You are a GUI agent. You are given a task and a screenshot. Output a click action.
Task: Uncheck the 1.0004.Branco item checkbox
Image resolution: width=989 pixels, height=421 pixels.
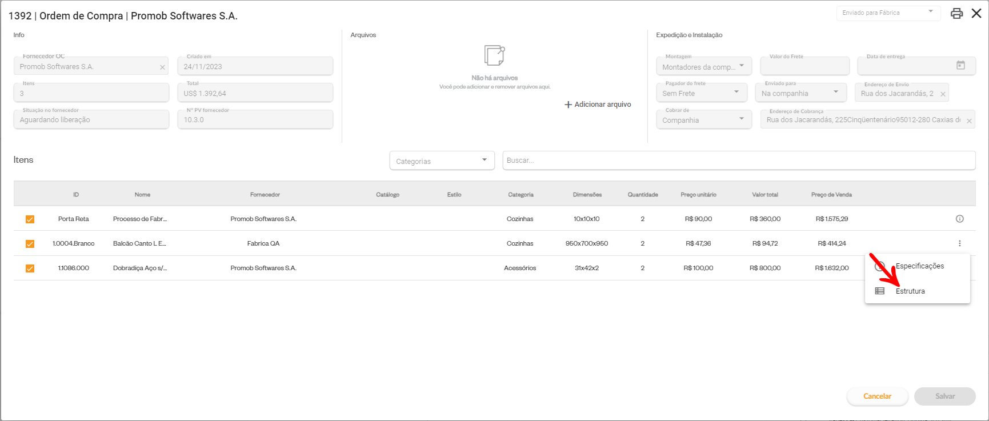[x=30, y=244]
